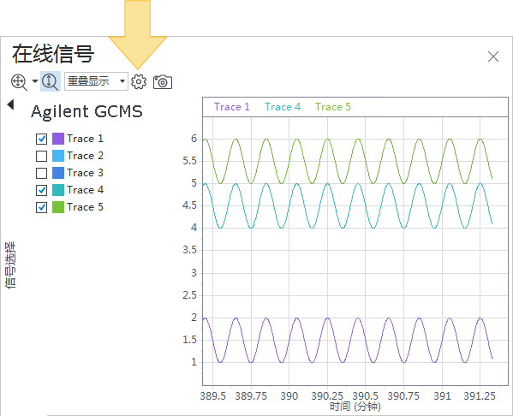The height and width of the screenshot is (416, 513).
Task: Select Trace 1 label in chart legend
Action: pyautogui.click(x=231, y=107)
